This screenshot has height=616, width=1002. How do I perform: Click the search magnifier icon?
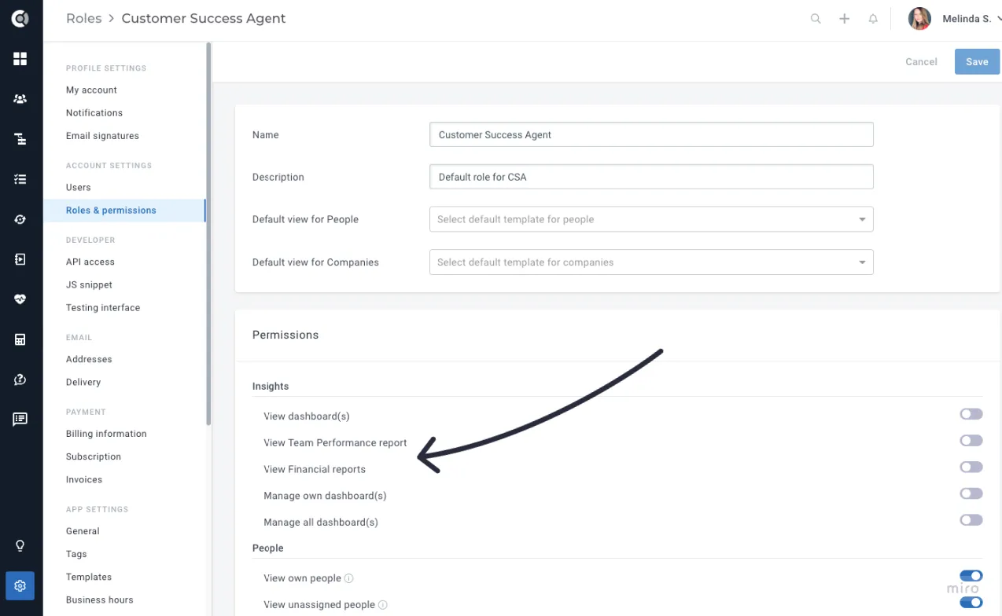(816, 19)
